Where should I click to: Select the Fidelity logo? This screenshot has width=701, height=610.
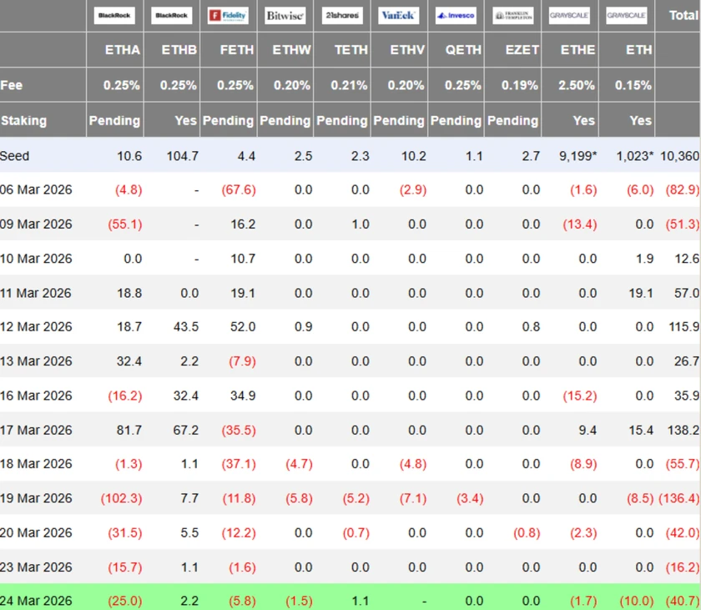(228, 16)
